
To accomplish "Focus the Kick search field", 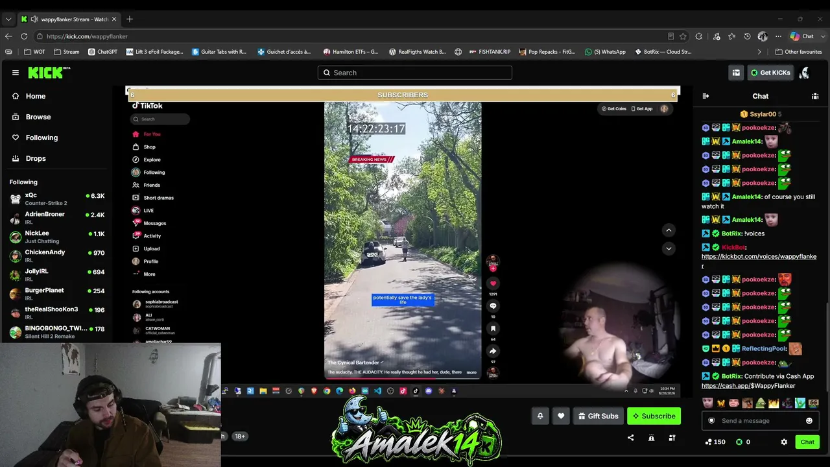I will pos(415,73).
